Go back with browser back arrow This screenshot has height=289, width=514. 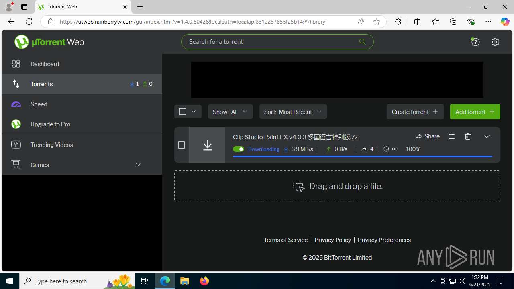[11, 22]
